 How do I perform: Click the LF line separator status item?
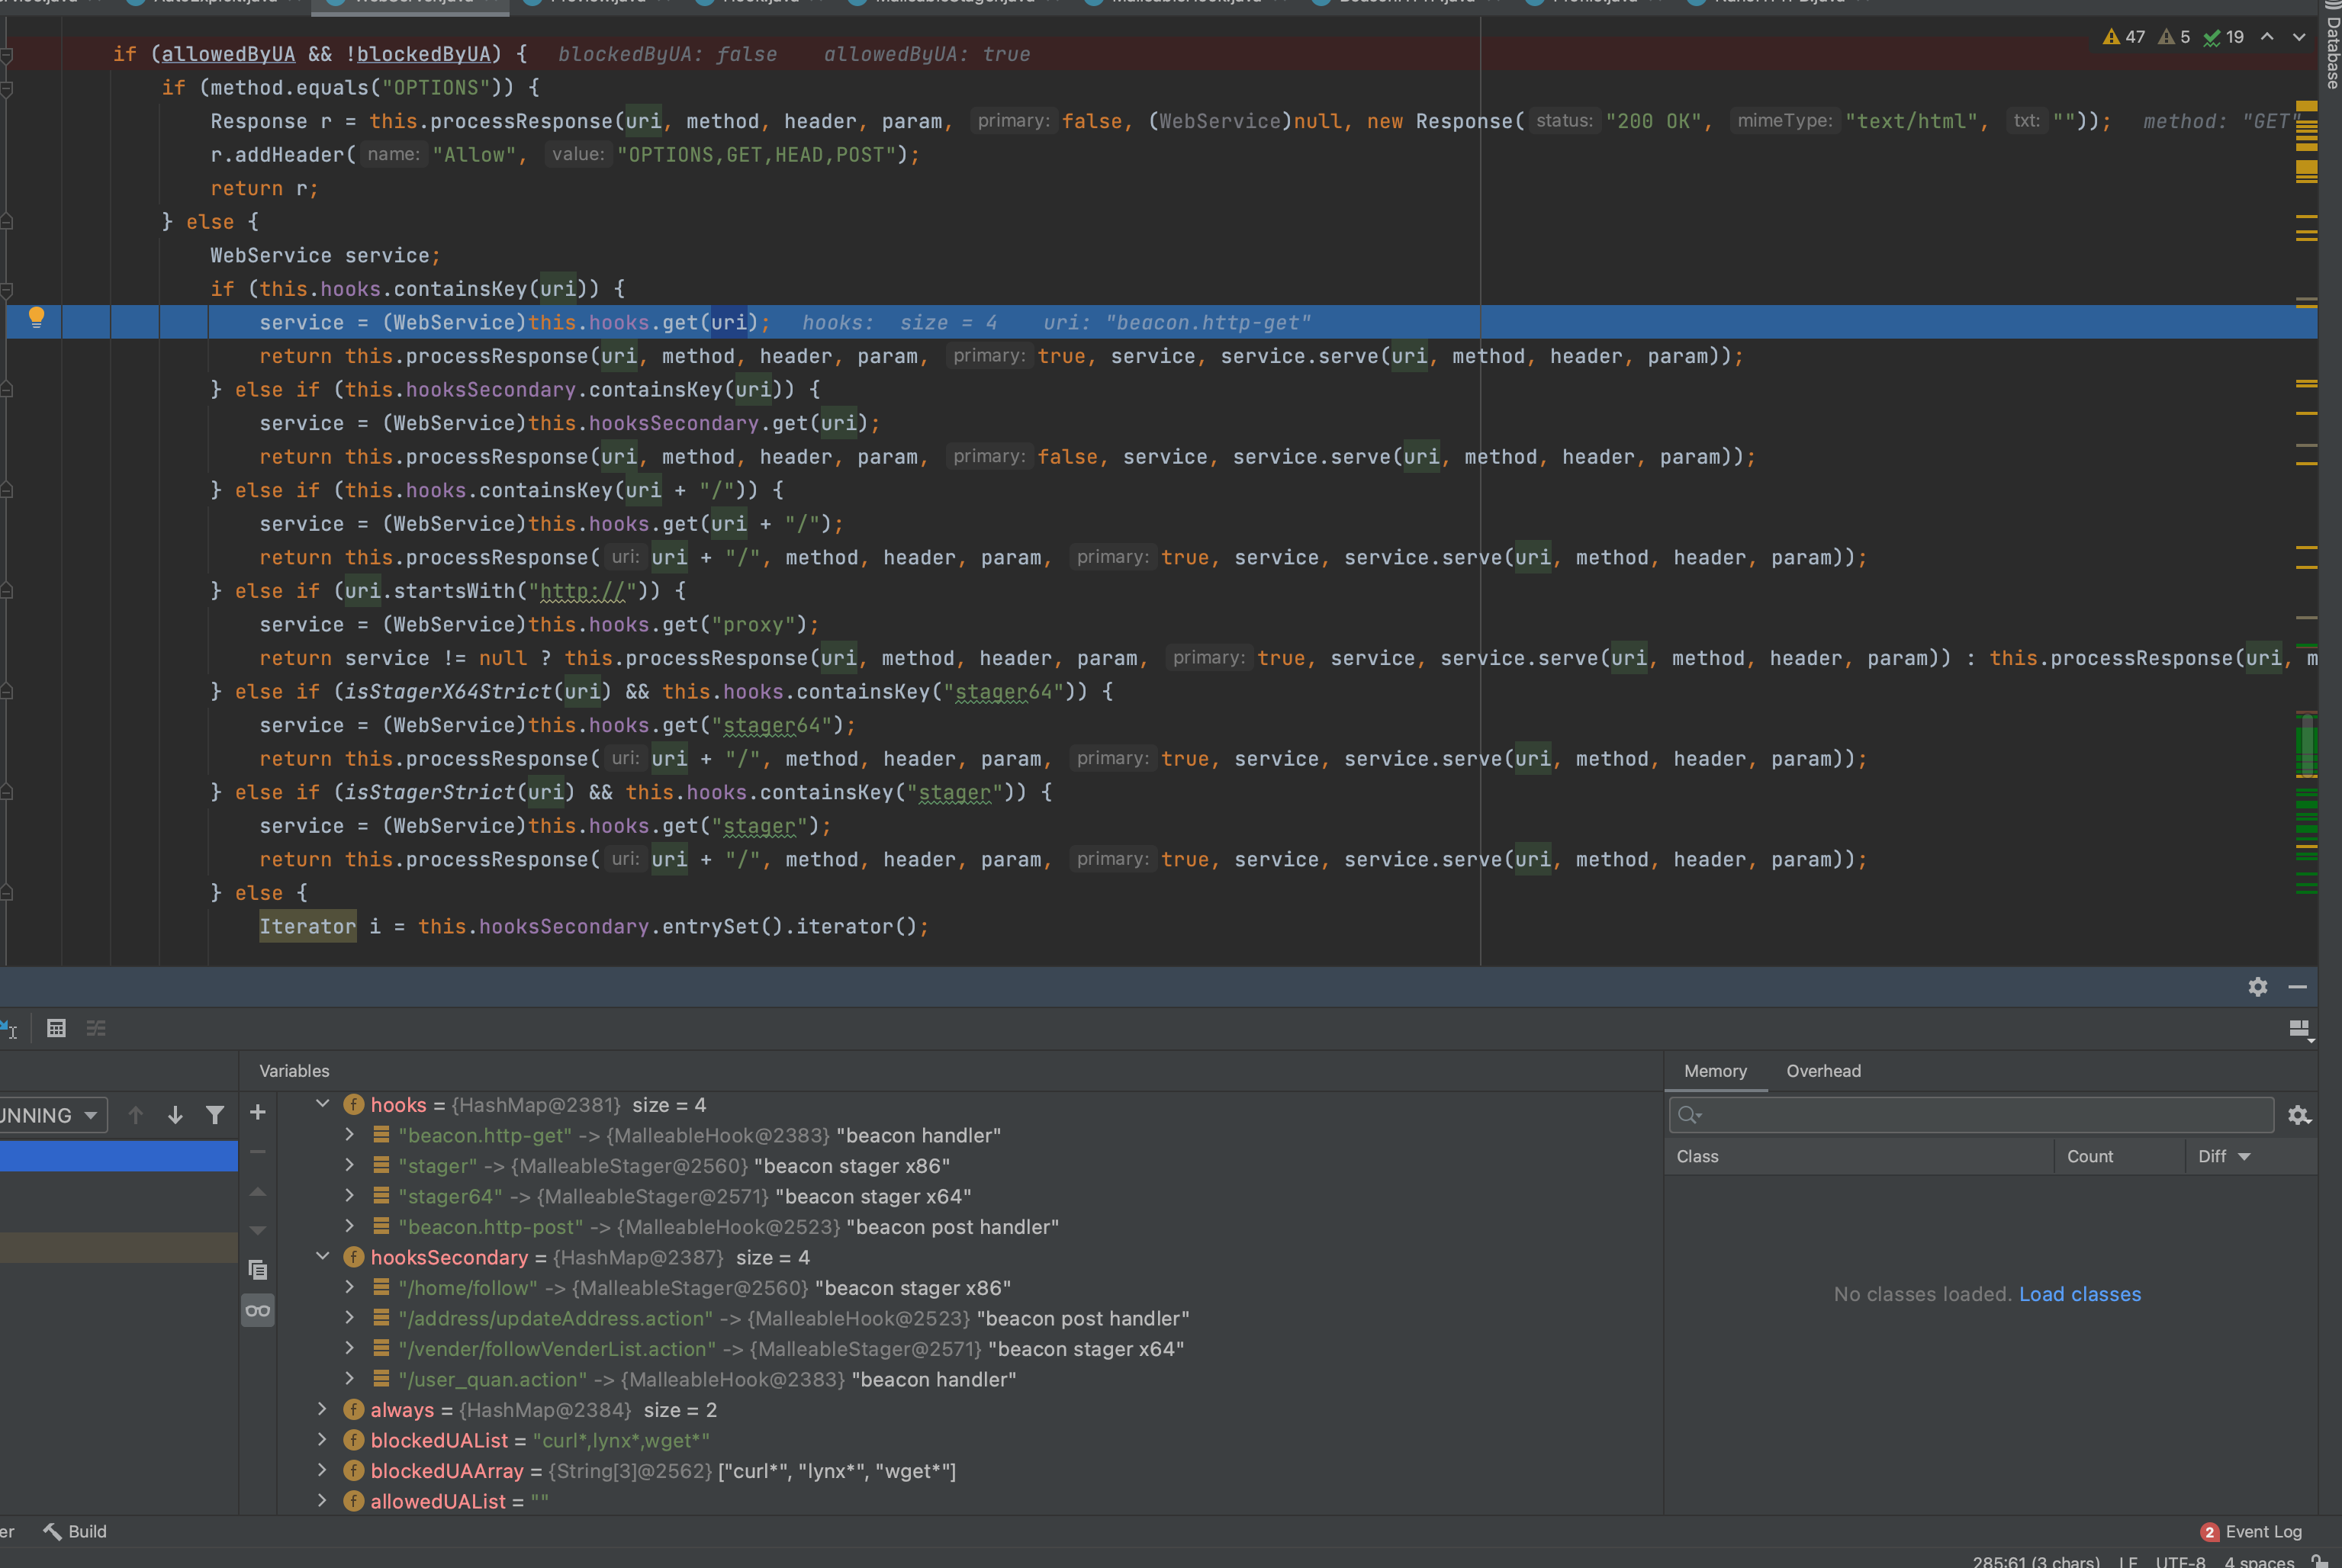coord(2128,1562)
